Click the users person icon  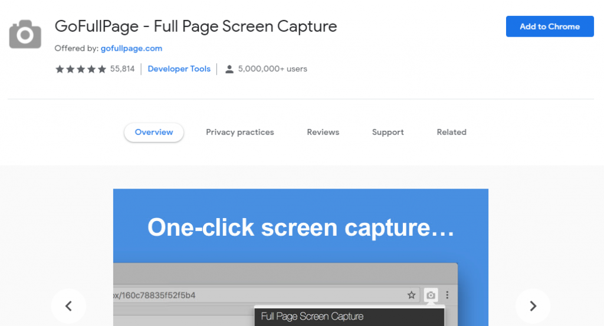pos(229,70)
